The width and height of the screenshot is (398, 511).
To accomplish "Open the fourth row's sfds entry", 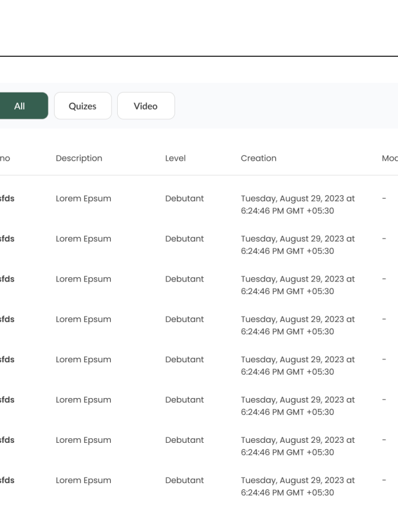I will coord(7,320).
